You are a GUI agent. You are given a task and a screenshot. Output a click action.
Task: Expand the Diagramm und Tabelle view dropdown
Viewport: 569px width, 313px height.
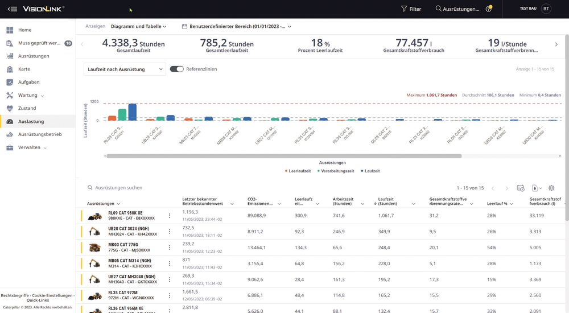coord(138,26)
